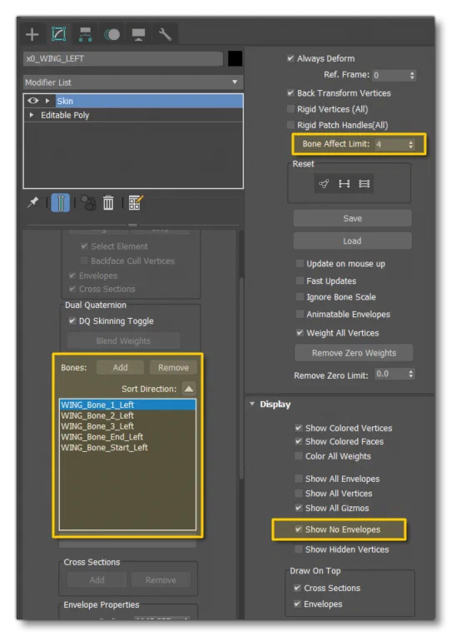
Task: Collapse the Display rollout
Action: pos(252,404)
